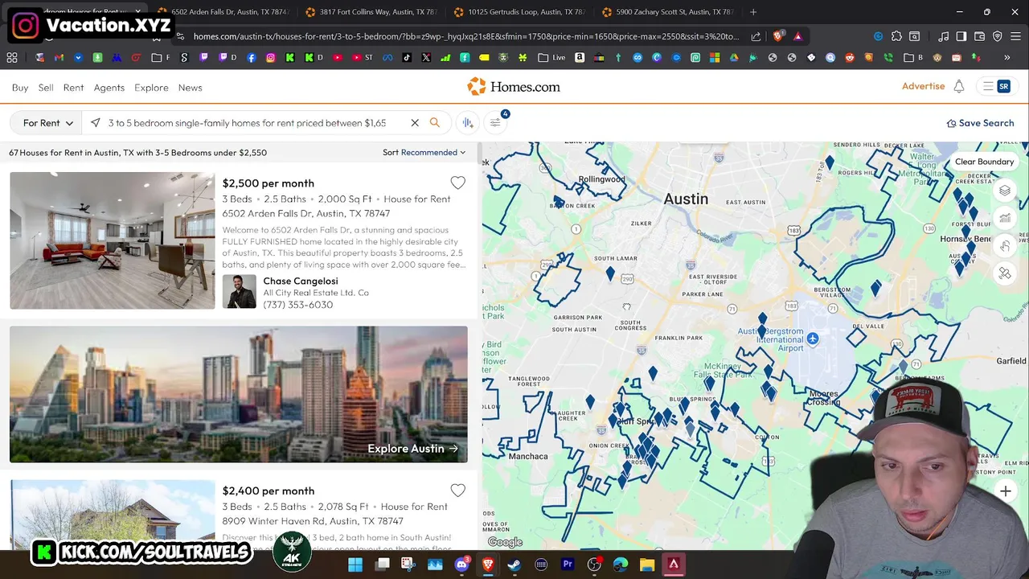Open the X (Twitter) bookmark

[426, 58]
